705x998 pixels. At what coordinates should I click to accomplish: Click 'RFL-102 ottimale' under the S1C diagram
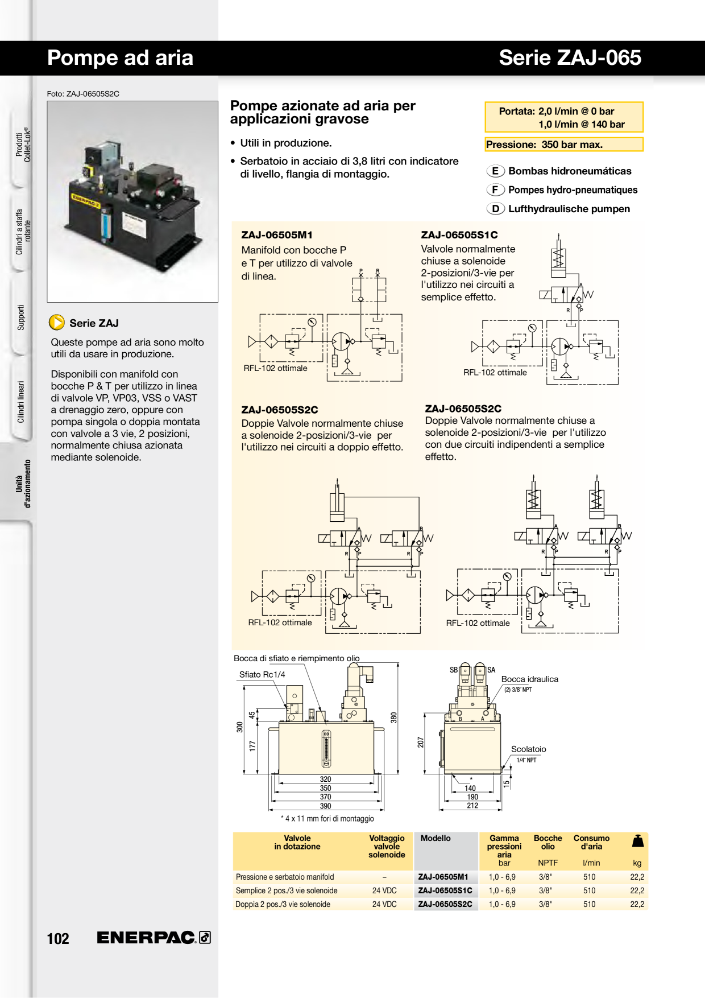point(495,372)
